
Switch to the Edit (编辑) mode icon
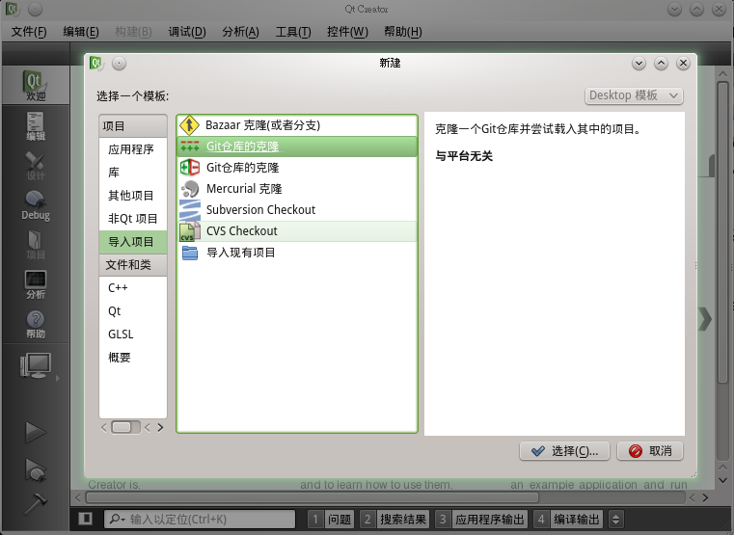35,126
